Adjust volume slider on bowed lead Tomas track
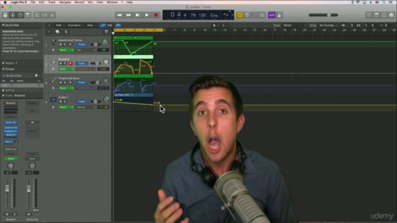 pos(96,45)
